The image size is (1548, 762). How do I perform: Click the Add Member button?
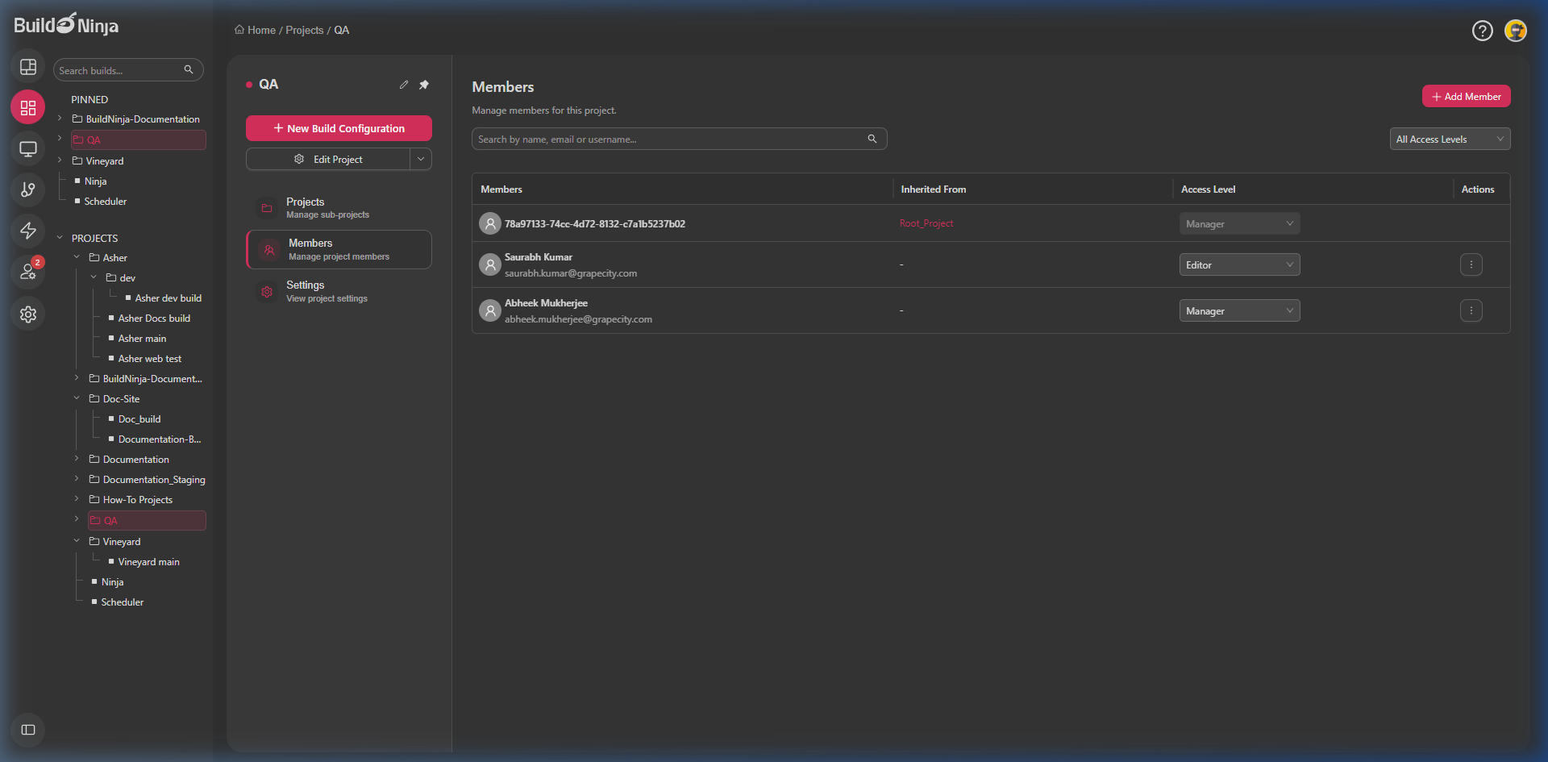click(1466, 96)
